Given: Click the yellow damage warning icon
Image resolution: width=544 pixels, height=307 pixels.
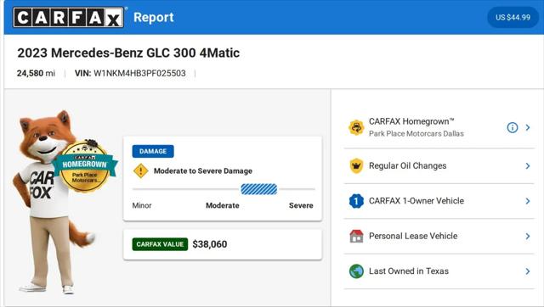Looking at the screenshot, I should coord(141,170).
